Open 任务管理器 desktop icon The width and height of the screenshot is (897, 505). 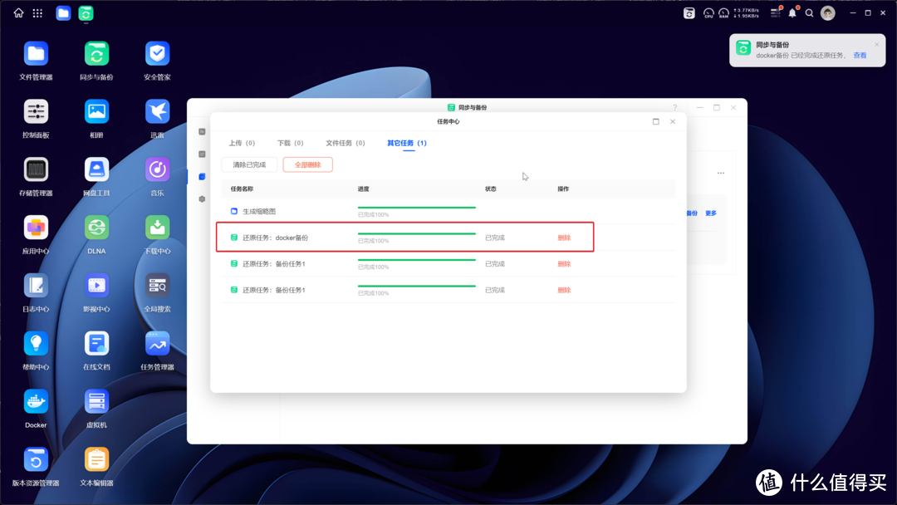[x=157, y=344]
